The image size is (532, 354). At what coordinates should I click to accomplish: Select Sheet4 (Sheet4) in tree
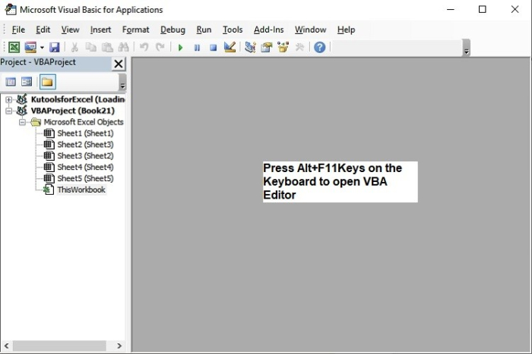click(85, 167)
